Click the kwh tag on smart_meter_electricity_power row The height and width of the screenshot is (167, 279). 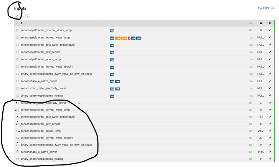pyautogui.click(x=118, y=89)
